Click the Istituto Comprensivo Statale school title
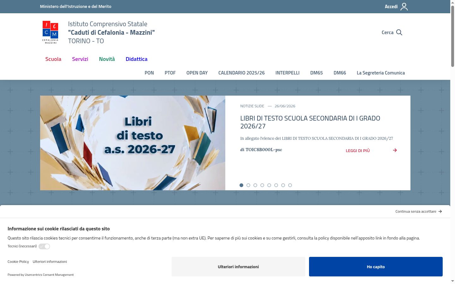 pos(111,32)
